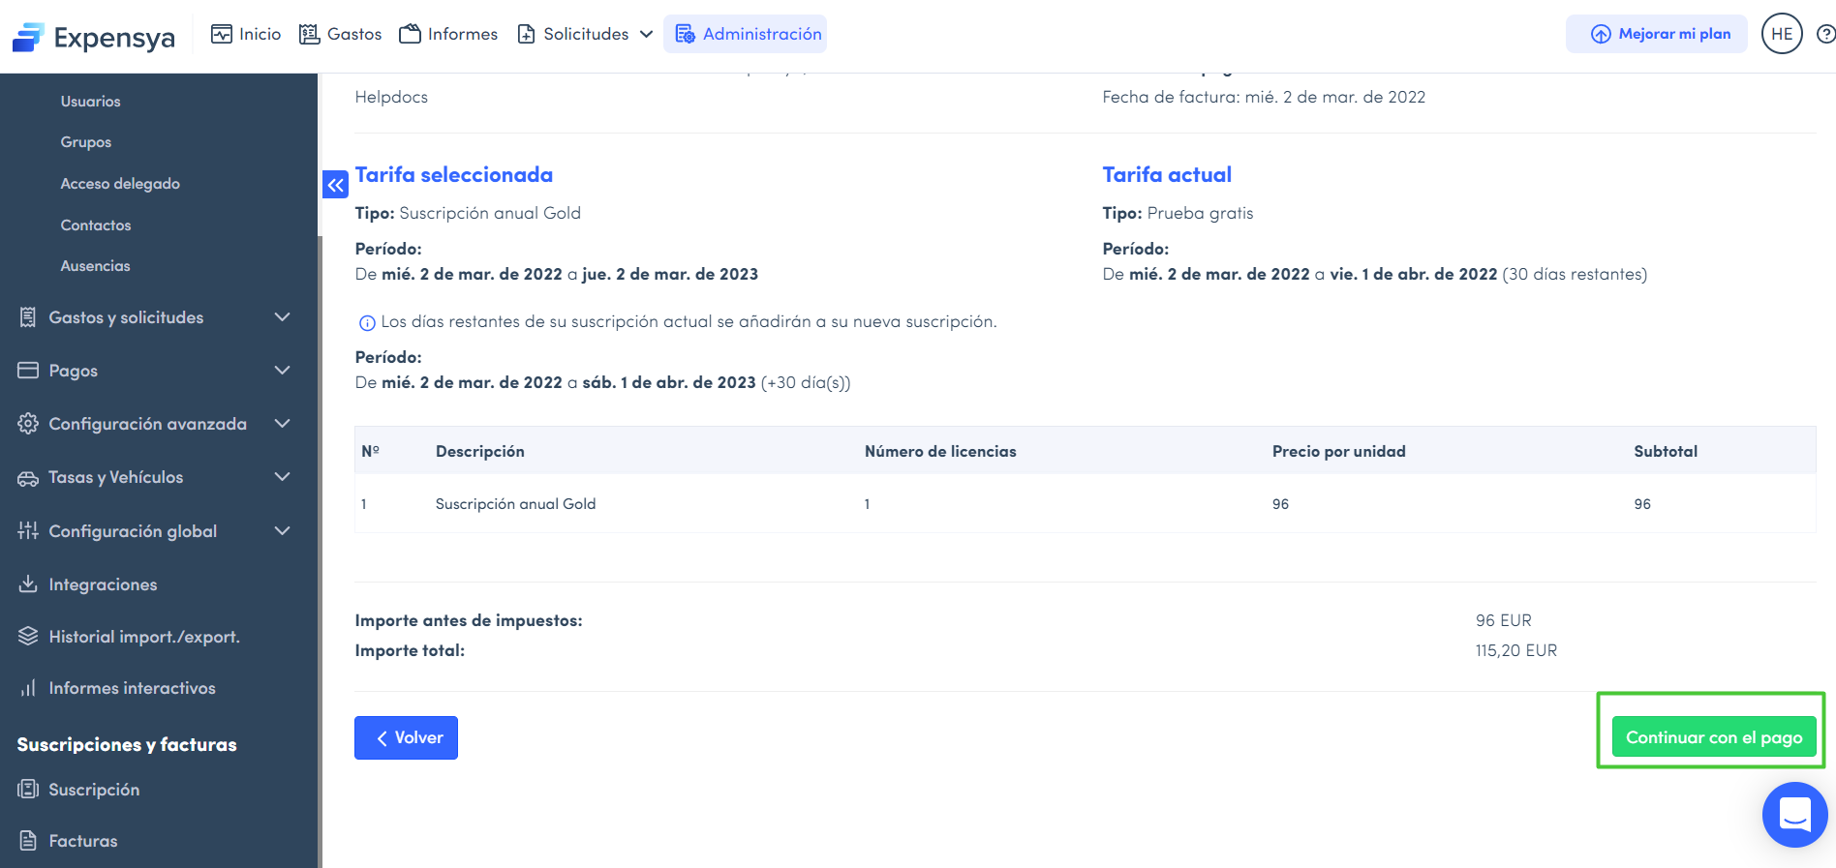
Task: Click the Historial import./export. layers icon
Action: click(x=28, y=636)
